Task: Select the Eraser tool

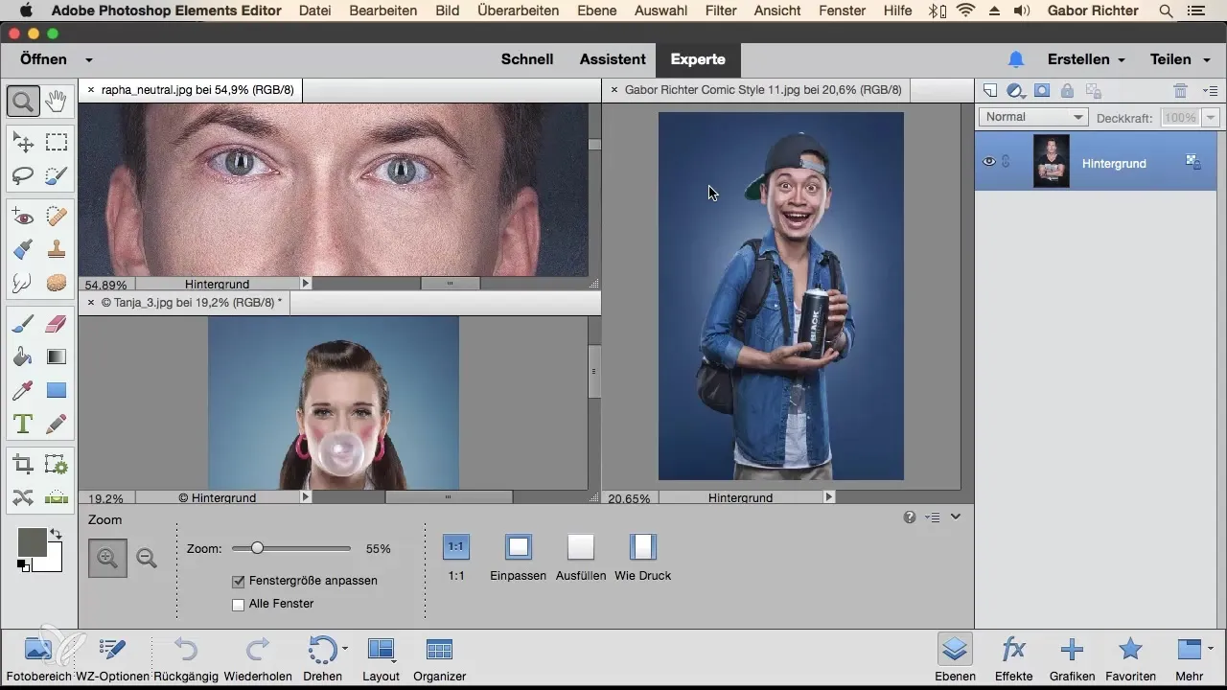Action: click(x=57, y=325)
